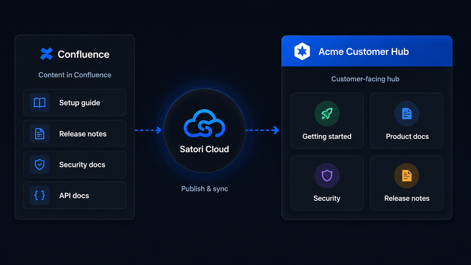Screen dimensions: 471x265
Task: Click the hexagon star Acme logo
Action: pos(302,51)
